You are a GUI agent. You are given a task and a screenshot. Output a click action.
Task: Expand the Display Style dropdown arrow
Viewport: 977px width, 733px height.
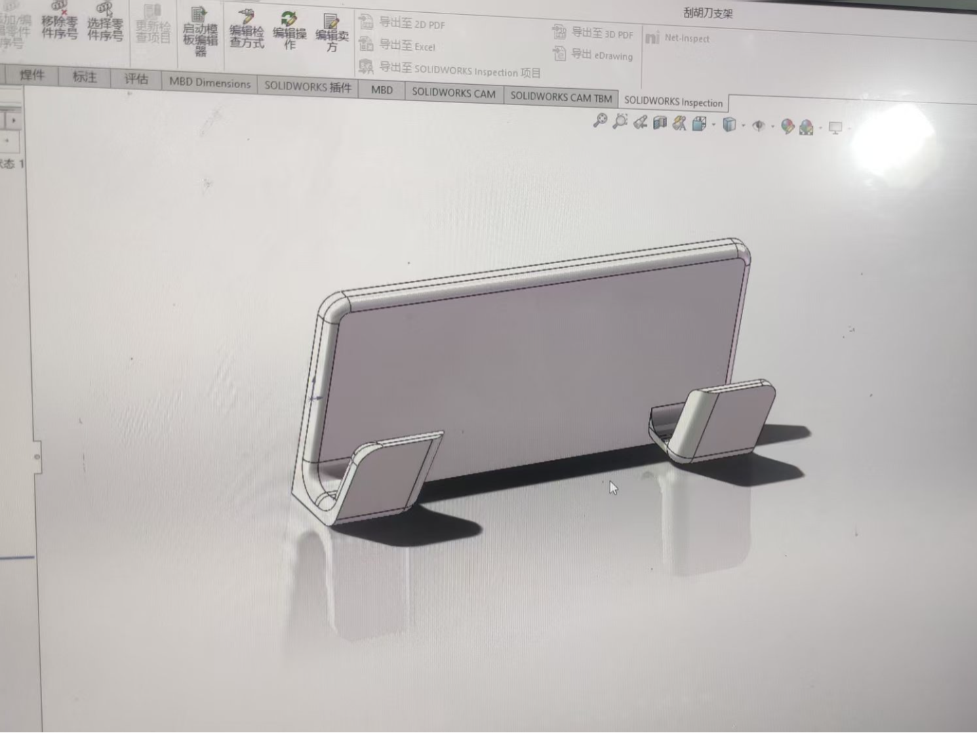pyautogui.click(x=744, y=125)
